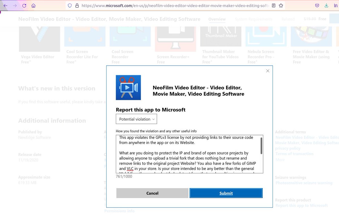Open the browser home page icon

[33, 5]
